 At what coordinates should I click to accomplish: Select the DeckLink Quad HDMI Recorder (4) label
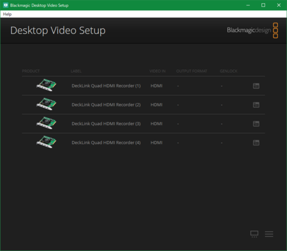click(x=106, y=143)
